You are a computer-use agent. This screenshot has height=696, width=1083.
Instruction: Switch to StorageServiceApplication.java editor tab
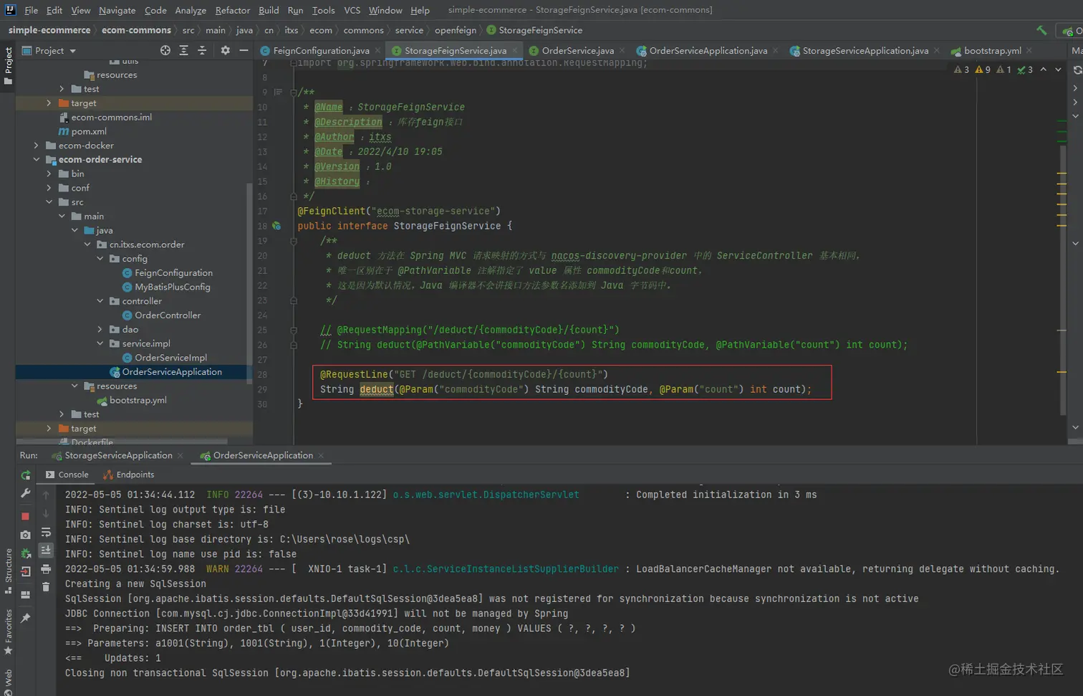(x=865, y=50)
